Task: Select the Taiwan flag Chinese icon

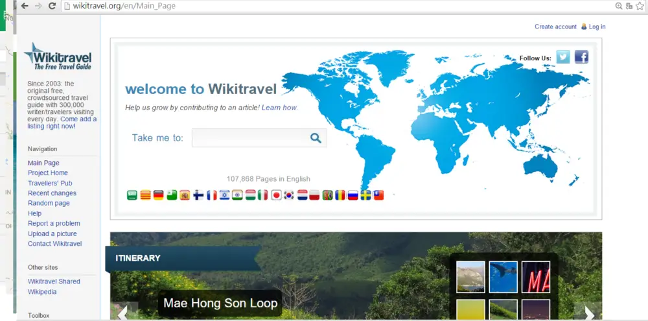Action: 378,195
